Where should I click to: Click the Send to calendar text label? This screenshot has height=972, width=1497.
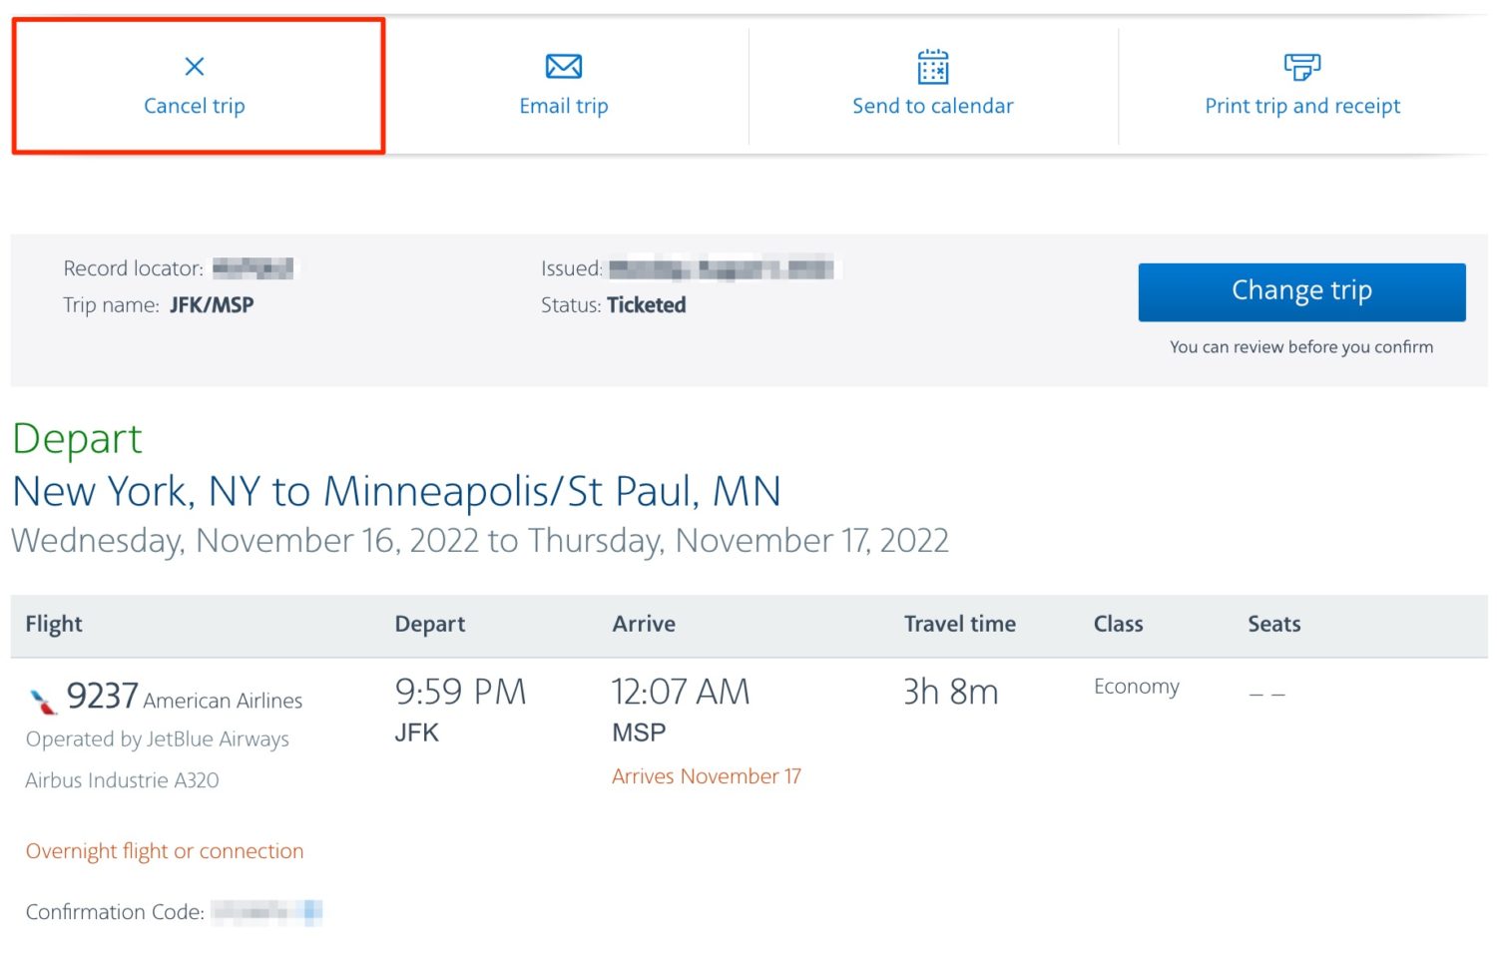[x=932, y=106]
